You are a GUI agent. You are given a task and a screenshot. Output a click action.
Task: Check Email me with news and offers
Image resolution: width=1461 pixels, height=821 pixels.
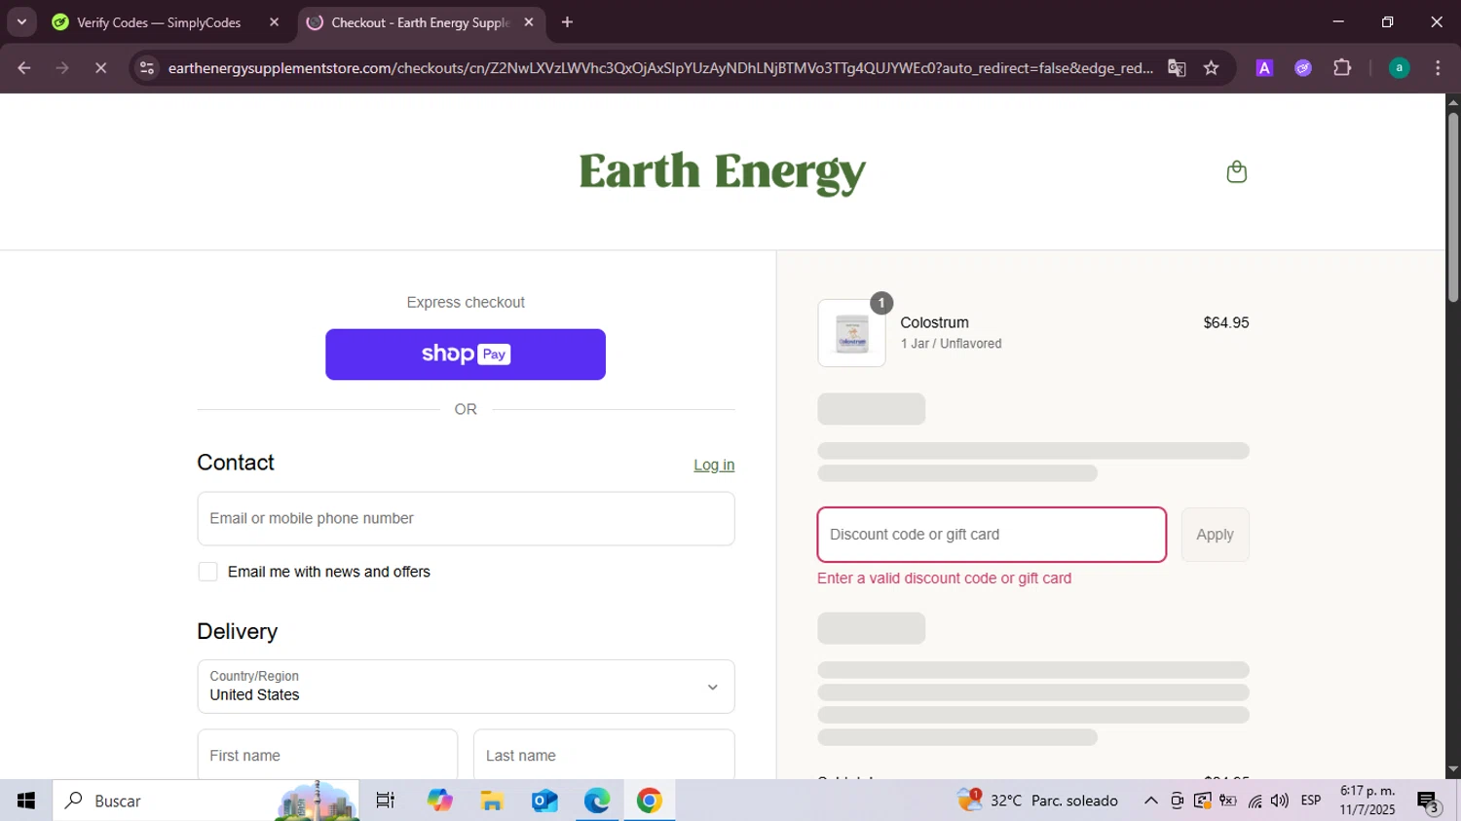tap(207, 572)
